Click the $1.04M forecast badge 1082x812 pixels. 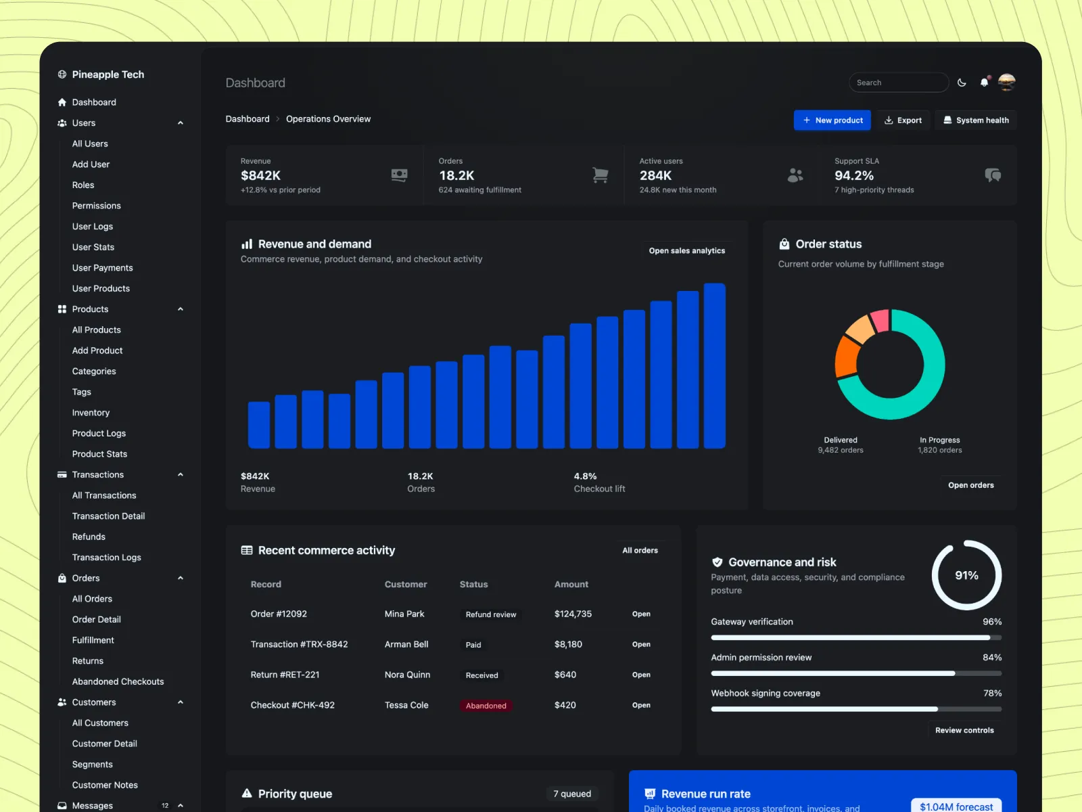click(956, 807)
